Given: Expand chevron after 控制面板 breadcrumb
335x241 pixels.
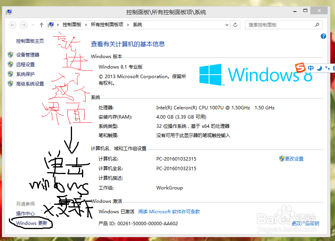Looking at the screenshot, I should tap(86, 25).
